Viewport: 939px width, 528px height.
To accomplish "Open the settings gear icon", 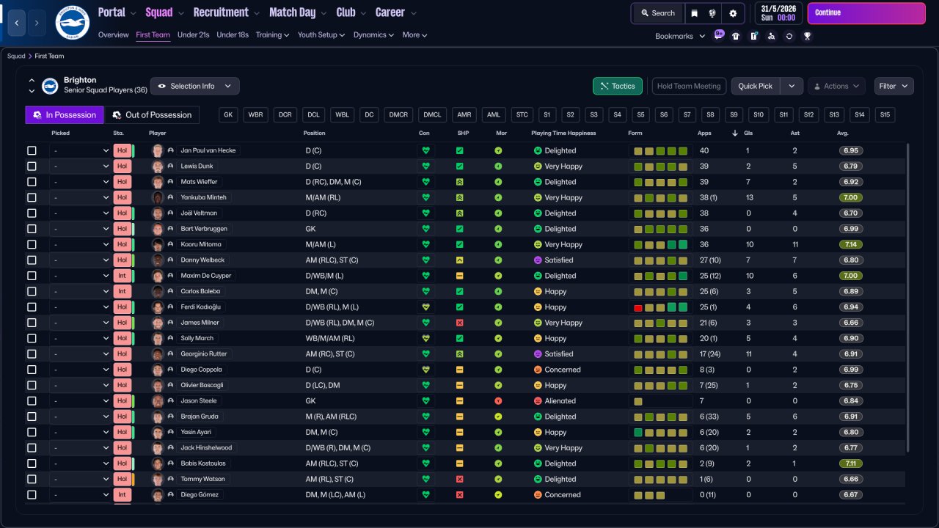I will (732, 13).
